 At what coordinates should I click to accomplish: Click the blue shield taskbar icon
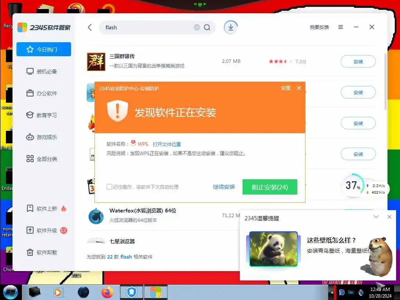tap(132, 292)
